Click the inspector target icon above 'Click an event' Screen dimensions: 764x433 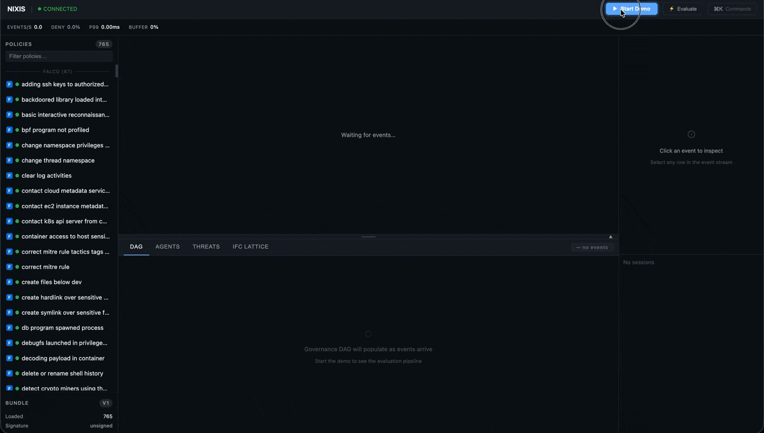pyautogui.click(x=691, y=134)
